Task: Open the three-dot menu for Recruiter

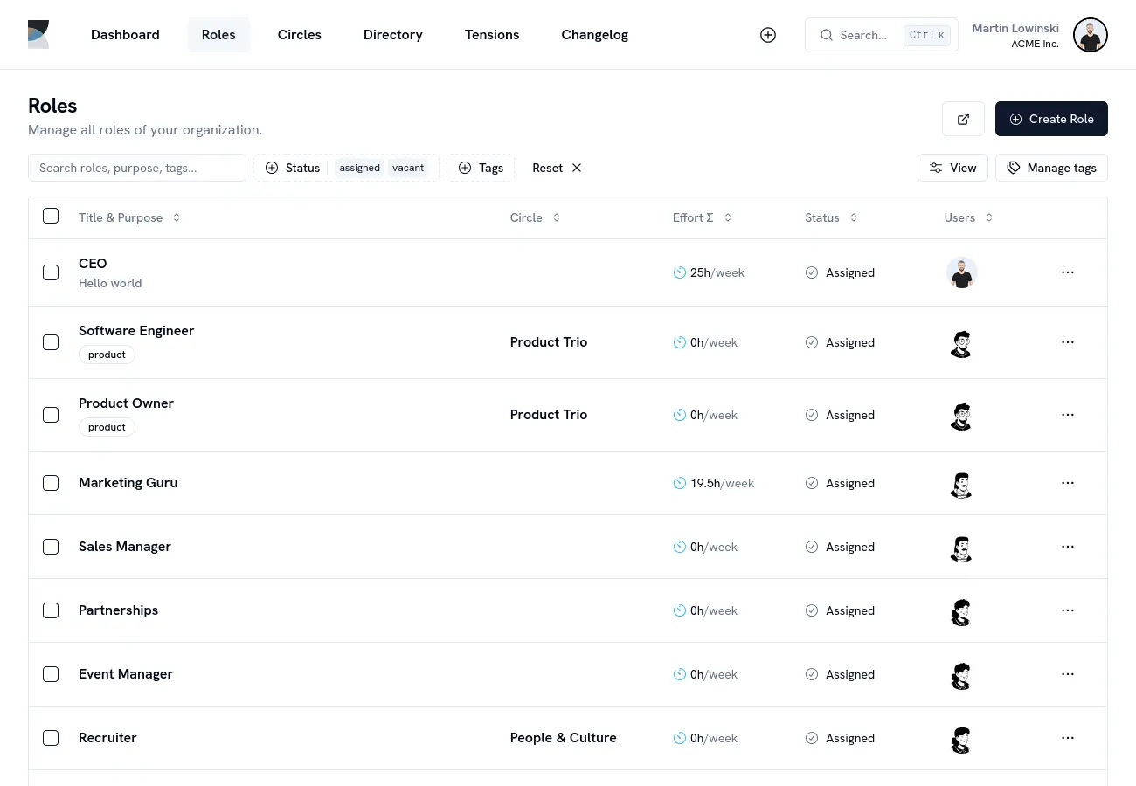Action: coord(1068,738)
